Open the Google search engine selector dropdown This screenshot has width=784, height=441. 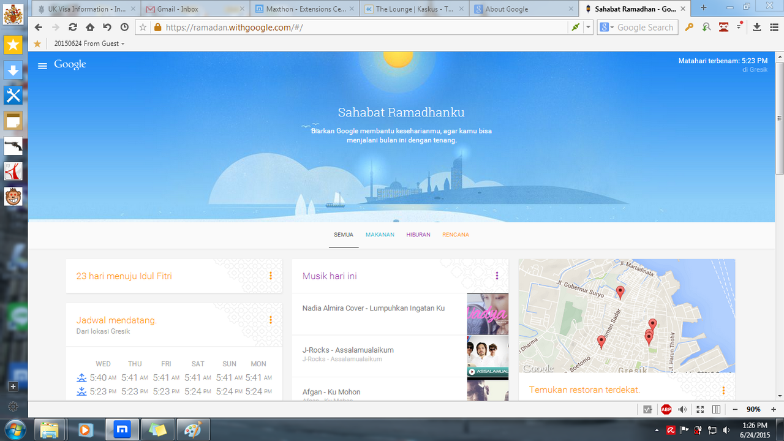[606, 27]
